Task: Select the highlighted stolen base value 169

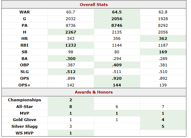Action: (163, 52)
